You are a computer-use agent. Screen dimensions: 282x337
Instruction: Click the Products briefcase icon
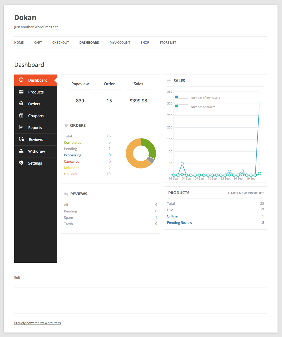[21, 92]
